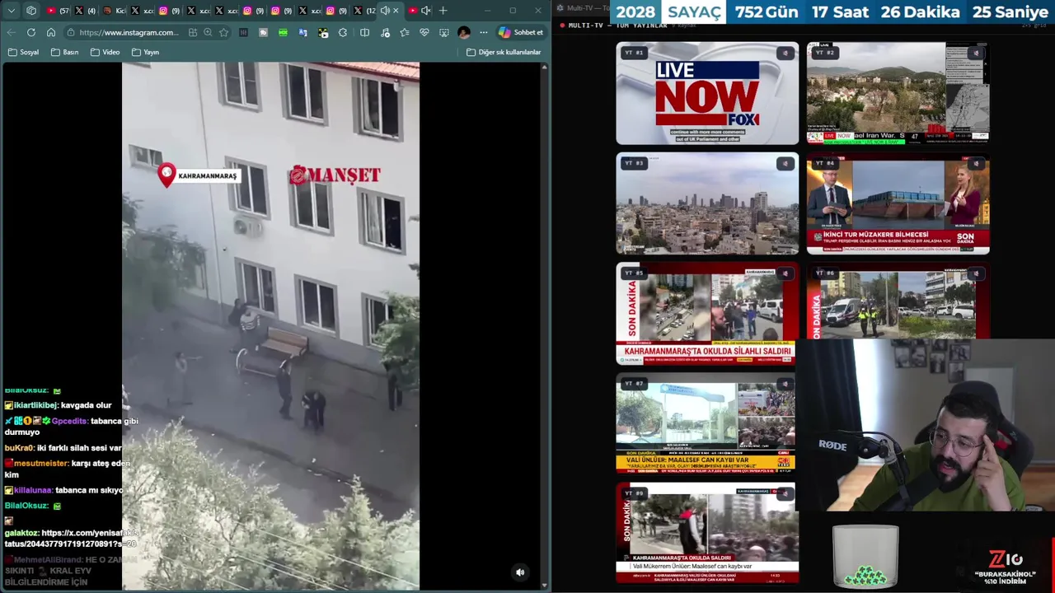The image size is (1055, 593).
Task: Click the gray square extension icon
Action: [x=263, y=32]
